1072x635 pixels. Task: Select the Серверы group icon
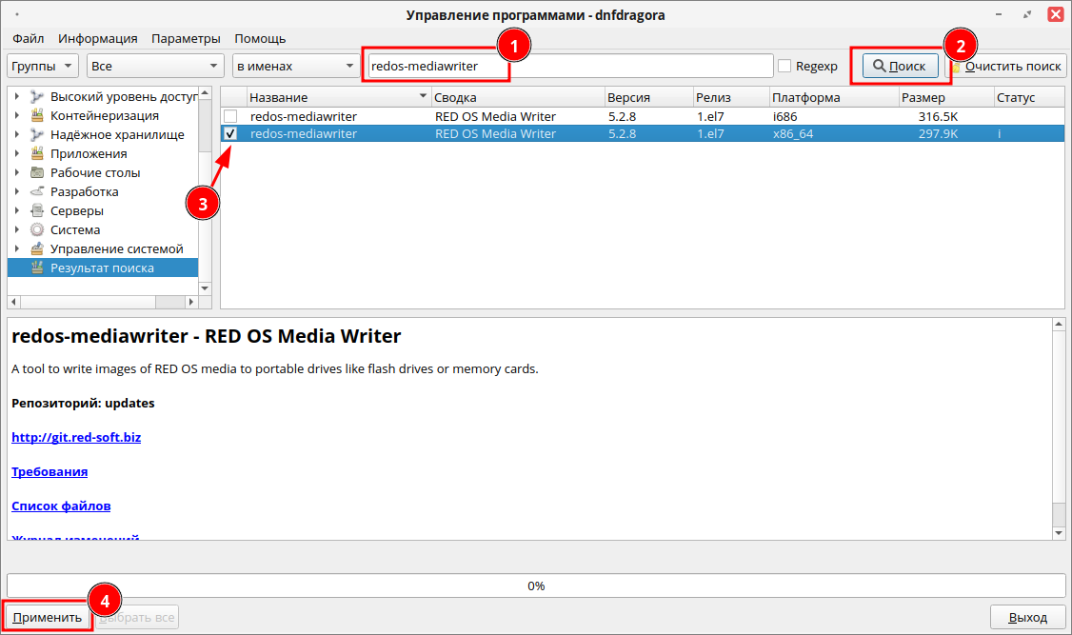coord(37,211)
